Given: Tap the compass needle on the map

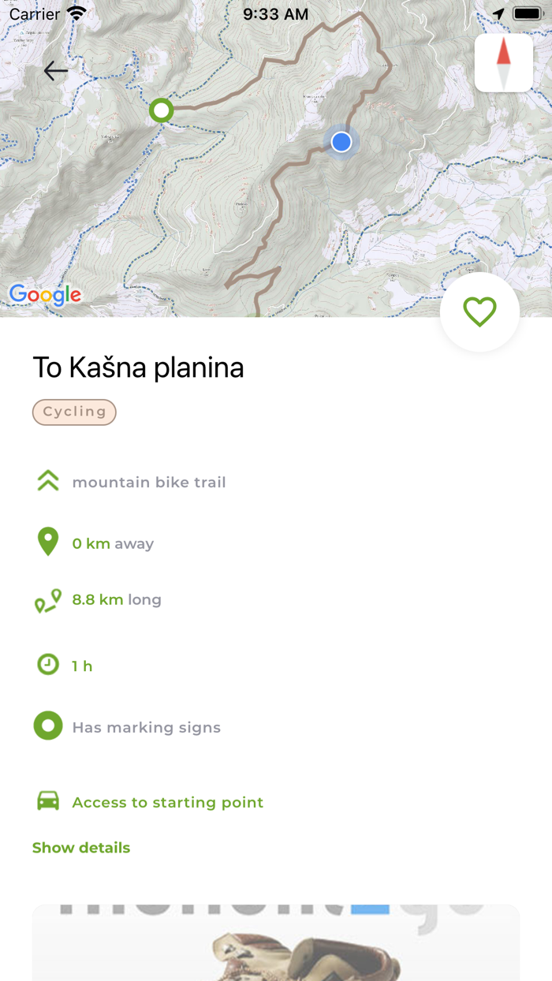Looking at the screenshot, I should coord(504,62).
